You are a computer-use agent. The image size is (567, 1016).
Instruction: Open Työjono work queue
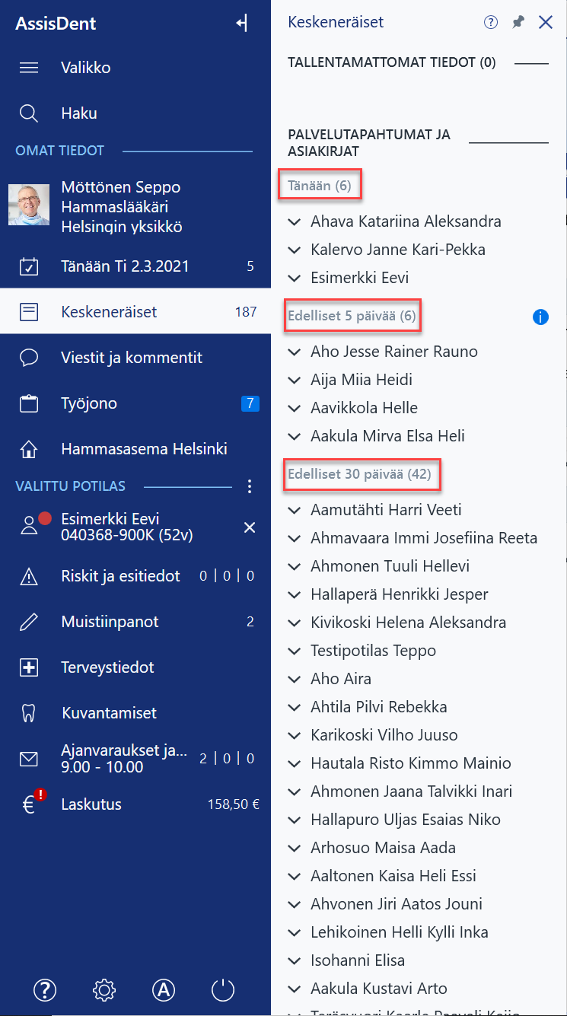coord(135,403)
